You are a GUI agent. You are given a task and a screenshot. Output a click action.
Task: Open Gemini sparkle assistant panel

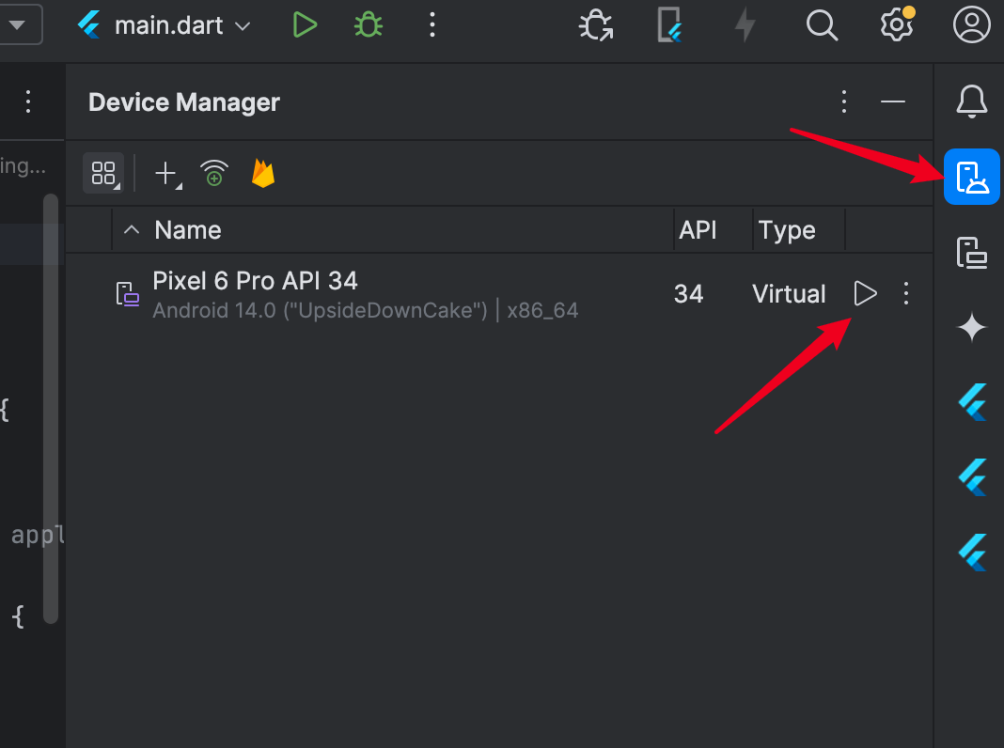click(971, 327)
